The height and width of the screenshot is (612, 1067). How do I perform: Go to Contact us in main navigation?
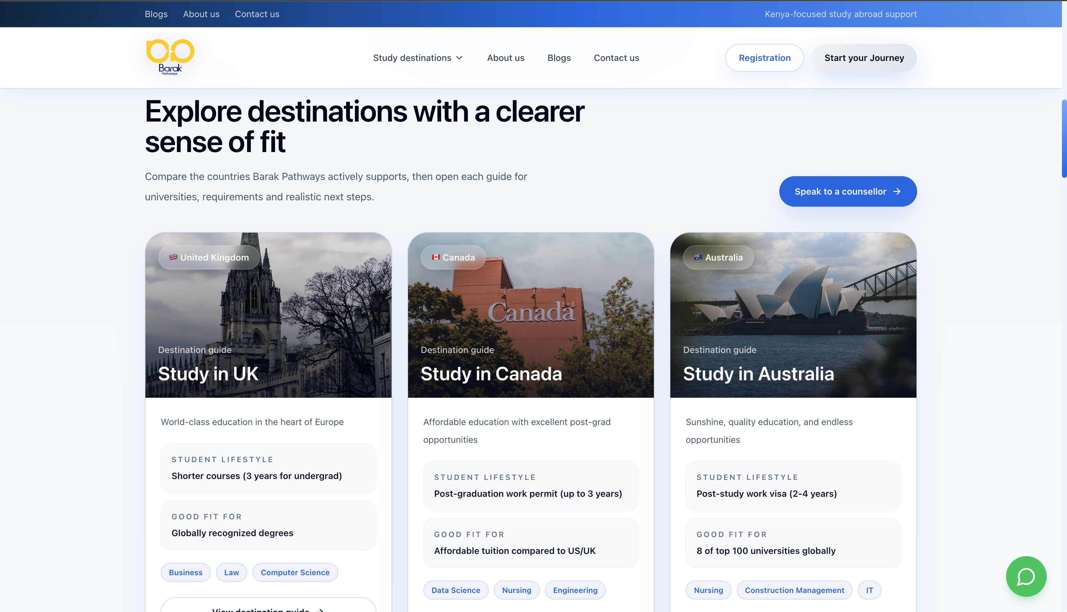coord(616,58)
